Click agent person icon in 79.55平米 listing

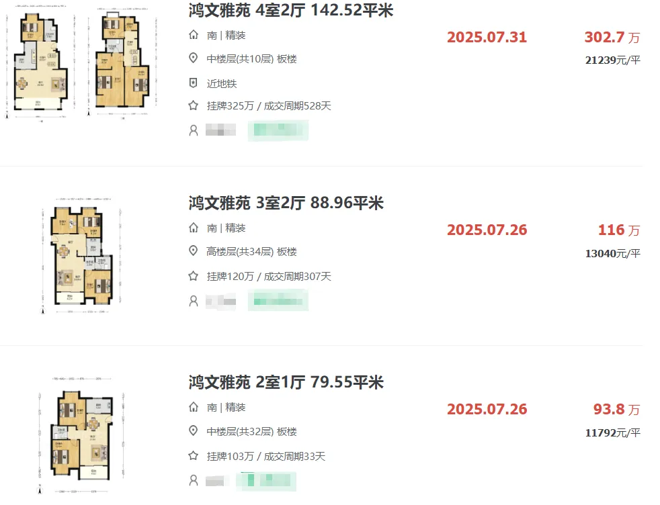point(193,481)
